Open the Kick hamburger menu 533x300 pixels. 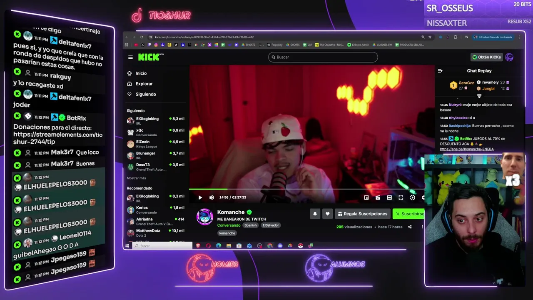[x=130, y=57]
